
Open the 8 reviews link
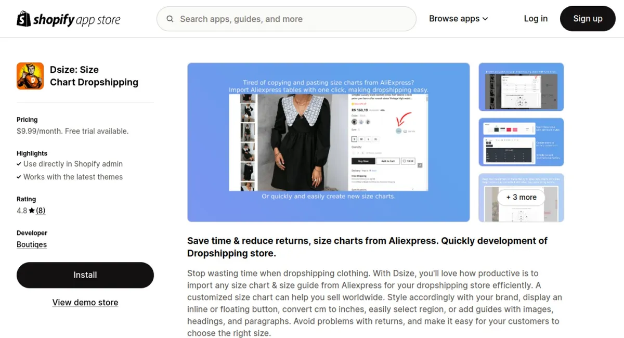[x=41, y=211]
